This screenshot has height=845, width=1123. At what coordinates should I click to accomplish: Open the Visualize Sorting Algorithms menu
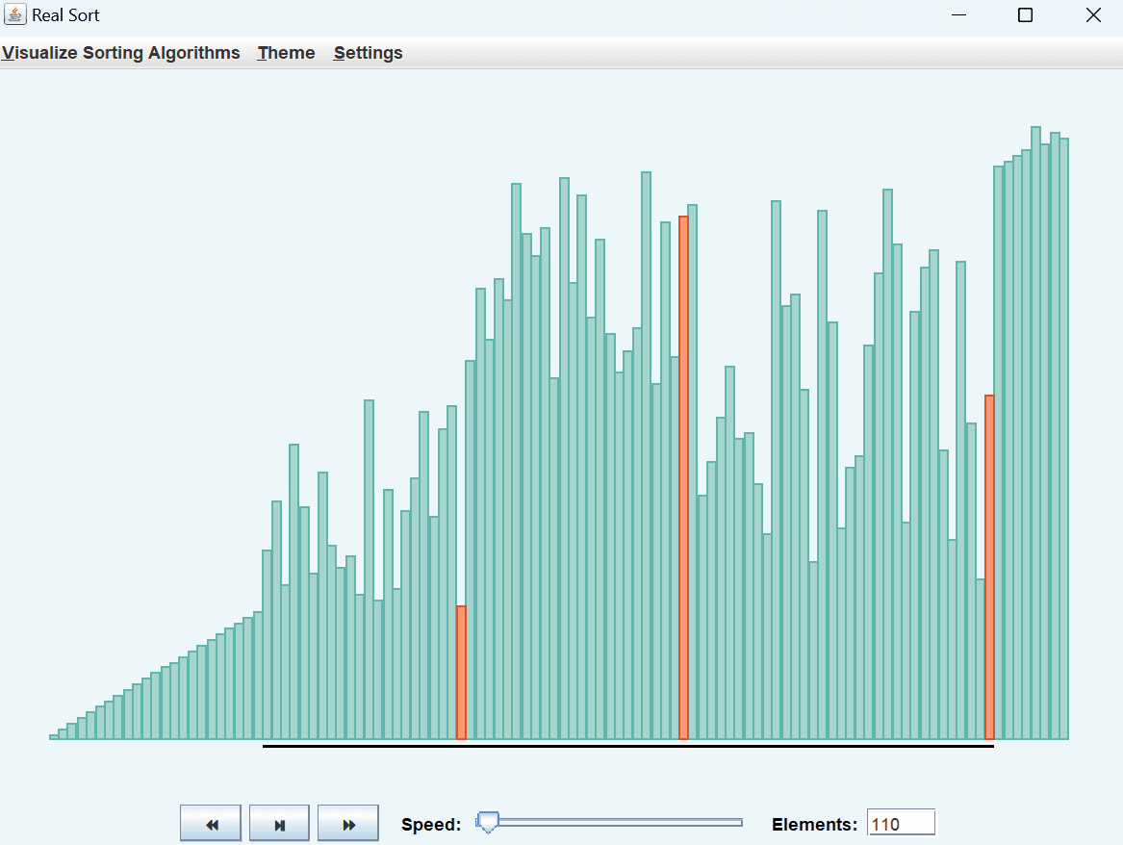pyautogui.click(x=120, y=53)
